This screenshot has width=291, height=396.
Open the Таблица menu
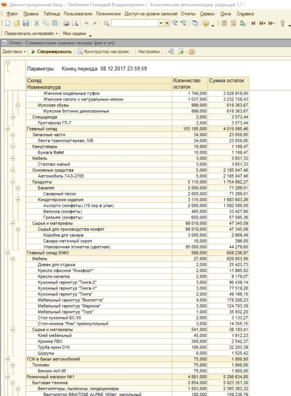51,14
